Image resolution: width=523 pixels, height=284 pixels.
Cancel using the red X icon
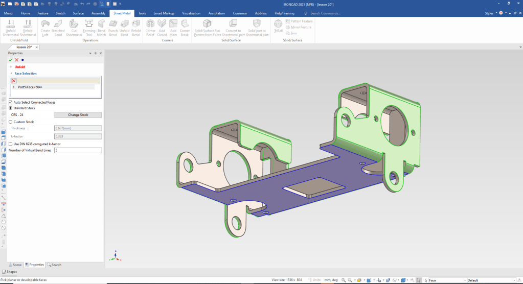[x=16, y=60]
